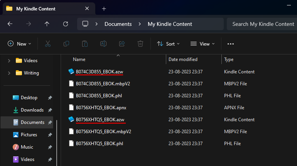The width and height of the screenshot is (297, 166).
Task: Click the Search My Kindle Content box
Action: click(263, 24)
